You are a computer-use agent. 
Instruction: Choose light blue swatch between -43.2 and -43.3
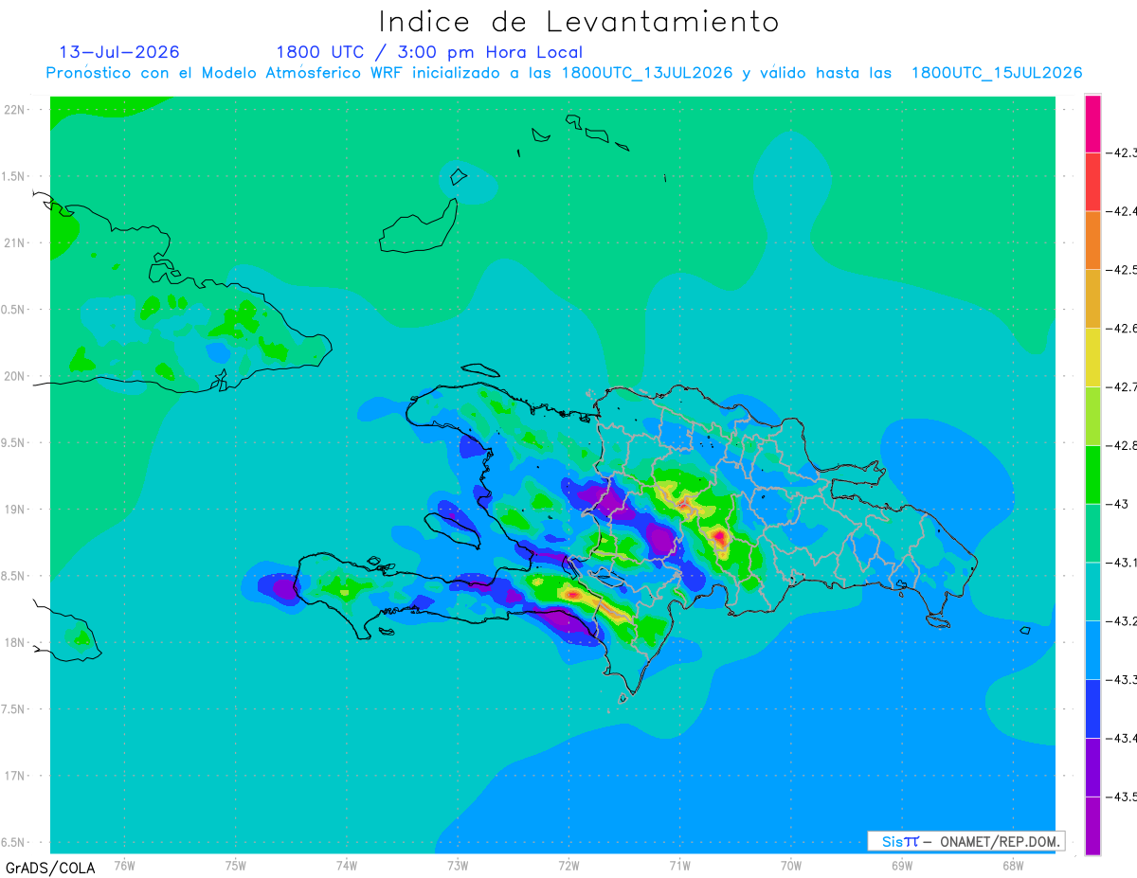pos(1092,650)
